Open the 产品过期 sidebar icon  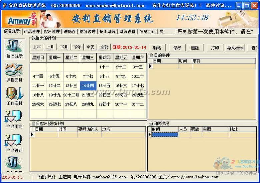(x=14, y=143)
